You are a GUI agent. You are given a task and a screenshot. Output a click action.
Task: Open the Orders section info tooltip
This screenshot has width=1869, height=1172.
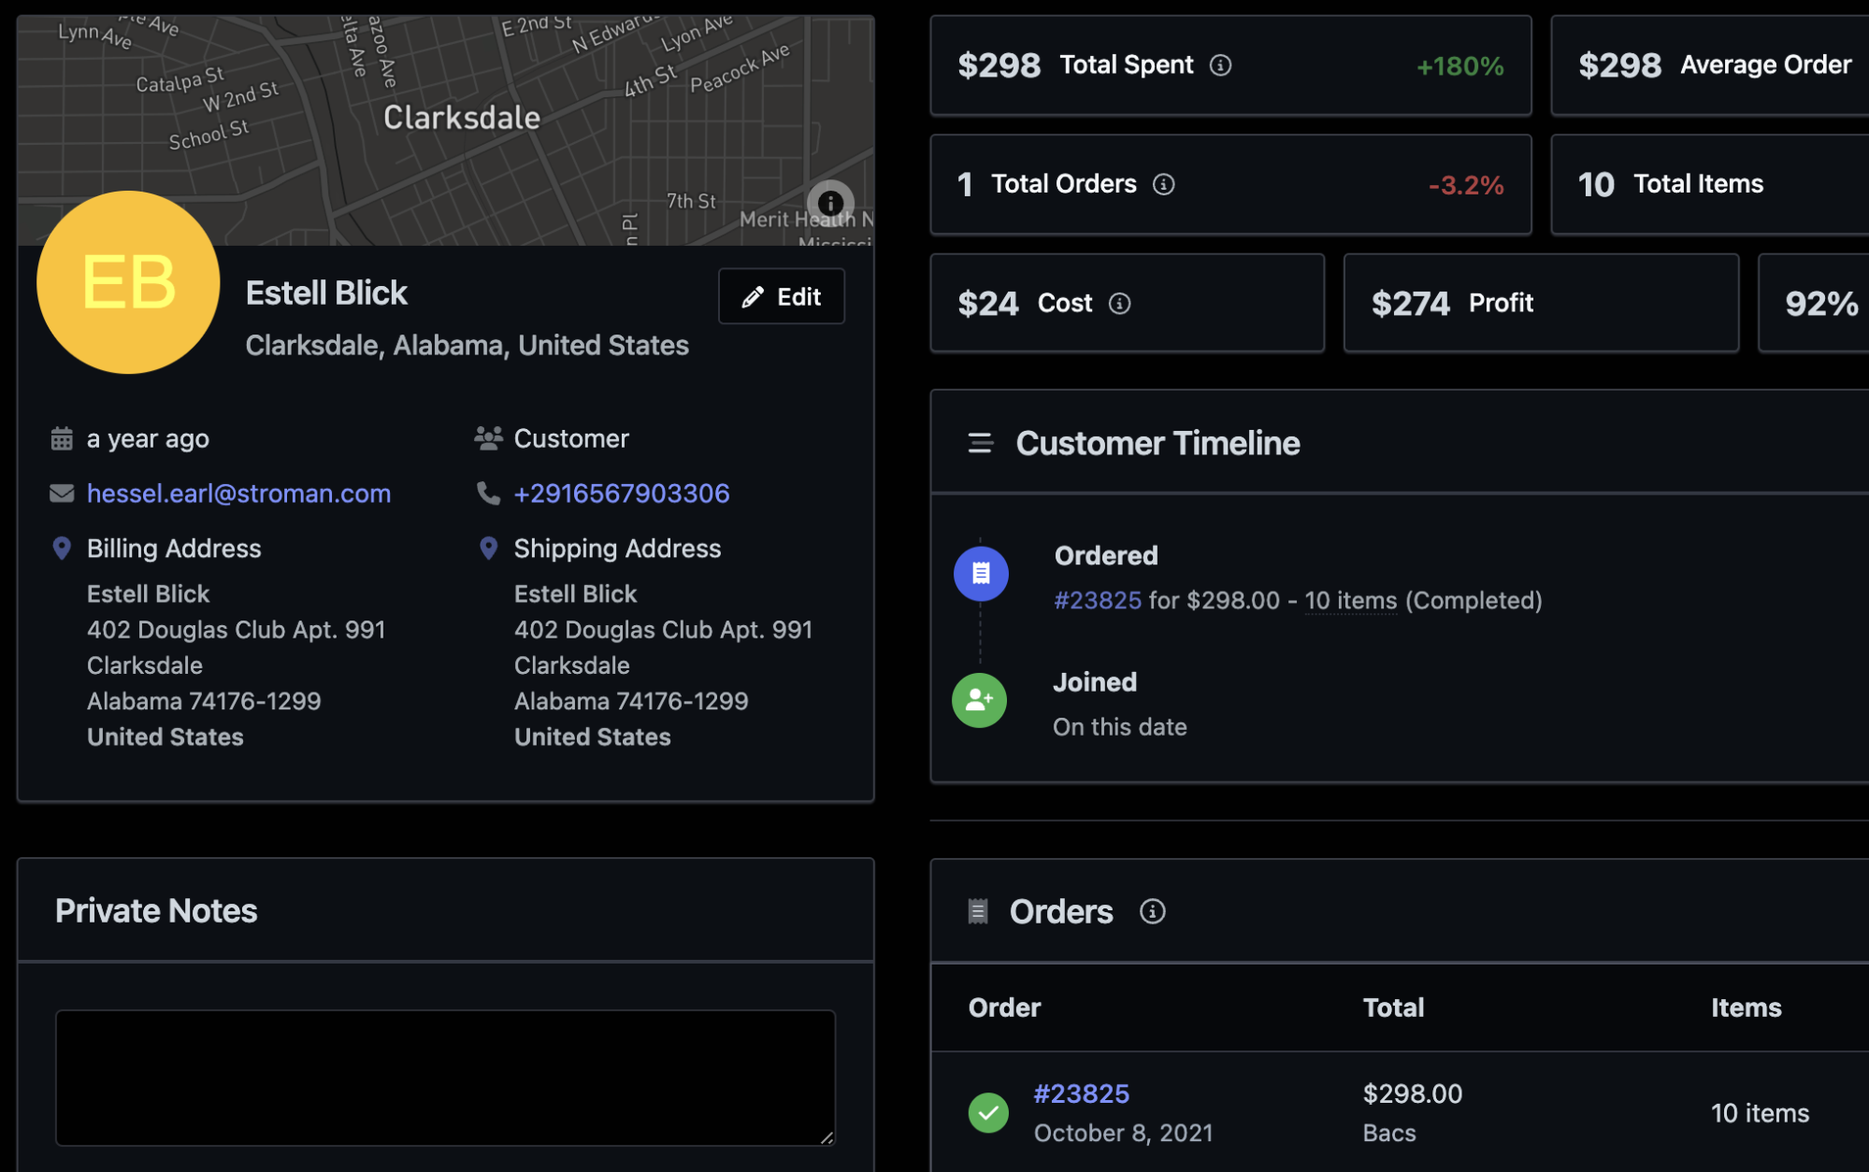(1153, 911)
